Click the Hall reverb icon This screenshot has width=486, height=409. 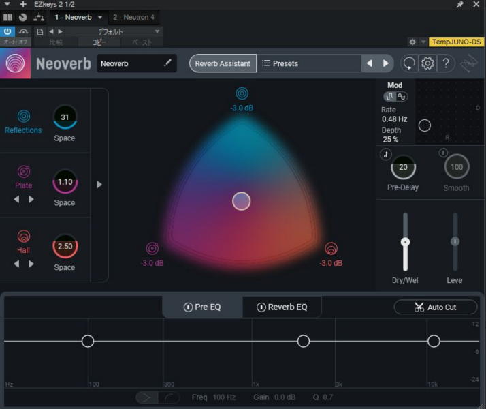coord(24,237)
